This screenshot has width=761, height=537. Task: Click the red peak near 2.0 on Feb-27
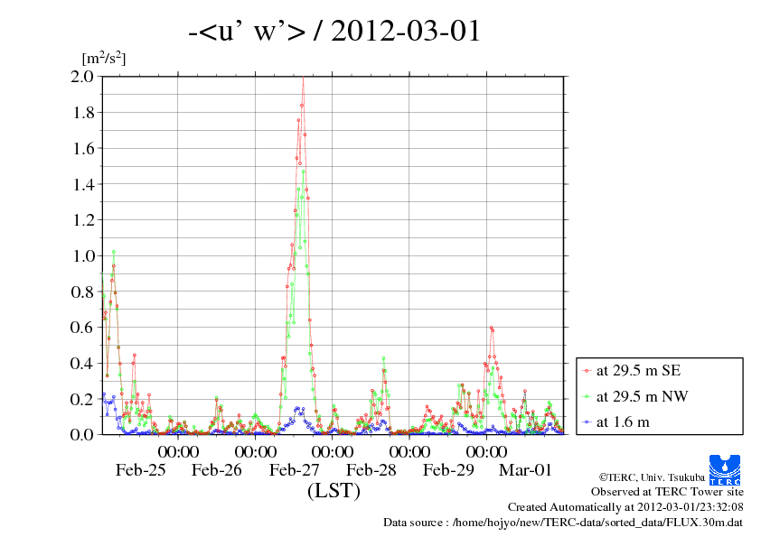(x=303, y=79)
